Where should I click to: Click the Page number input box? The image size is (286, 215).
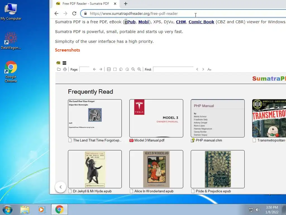coord(84,69)
